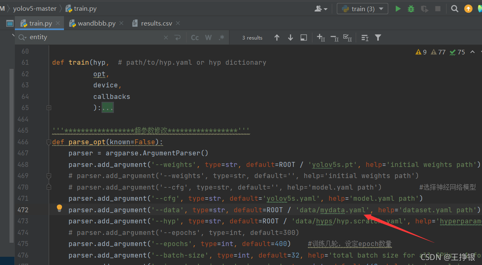
Task: Click the #选择神经网络模型 comment
Action: 448,187
